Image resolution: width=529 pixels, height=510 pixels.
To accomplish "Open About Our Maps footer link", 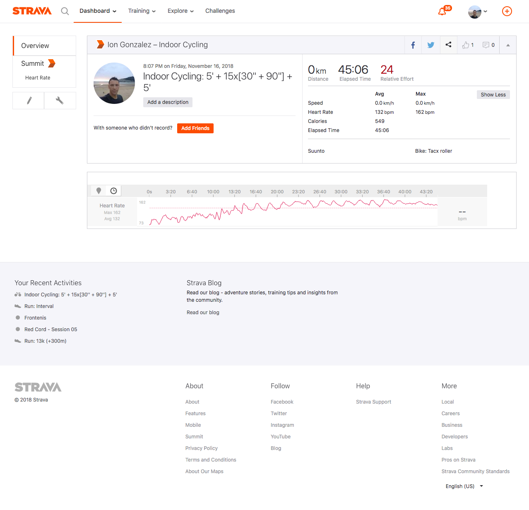I will pos(204,472).
